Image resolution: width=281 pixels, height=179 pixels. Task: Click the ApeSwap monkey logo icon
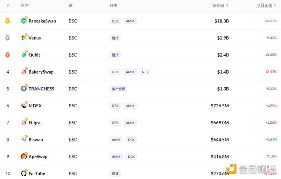pos(24,157)
